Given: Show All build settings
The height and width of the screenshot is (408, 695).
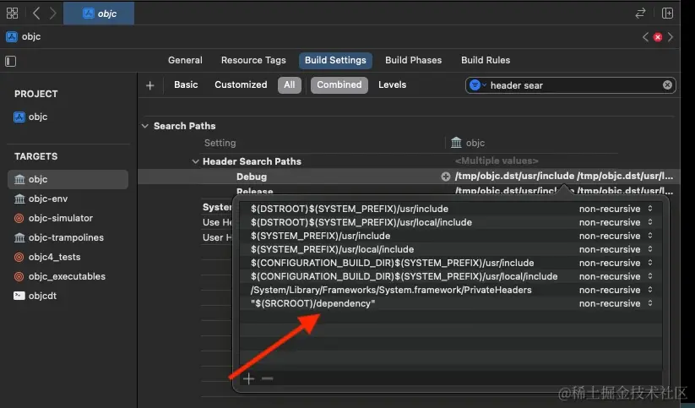Looking at the screenshot, I should coord(290,84).
